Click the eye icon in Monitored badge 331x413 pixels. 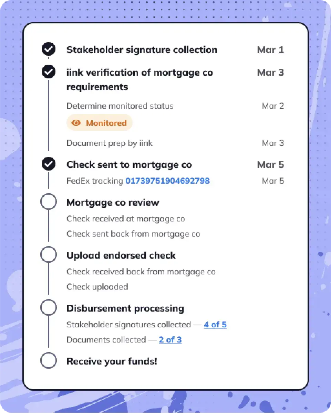(76, 123)
